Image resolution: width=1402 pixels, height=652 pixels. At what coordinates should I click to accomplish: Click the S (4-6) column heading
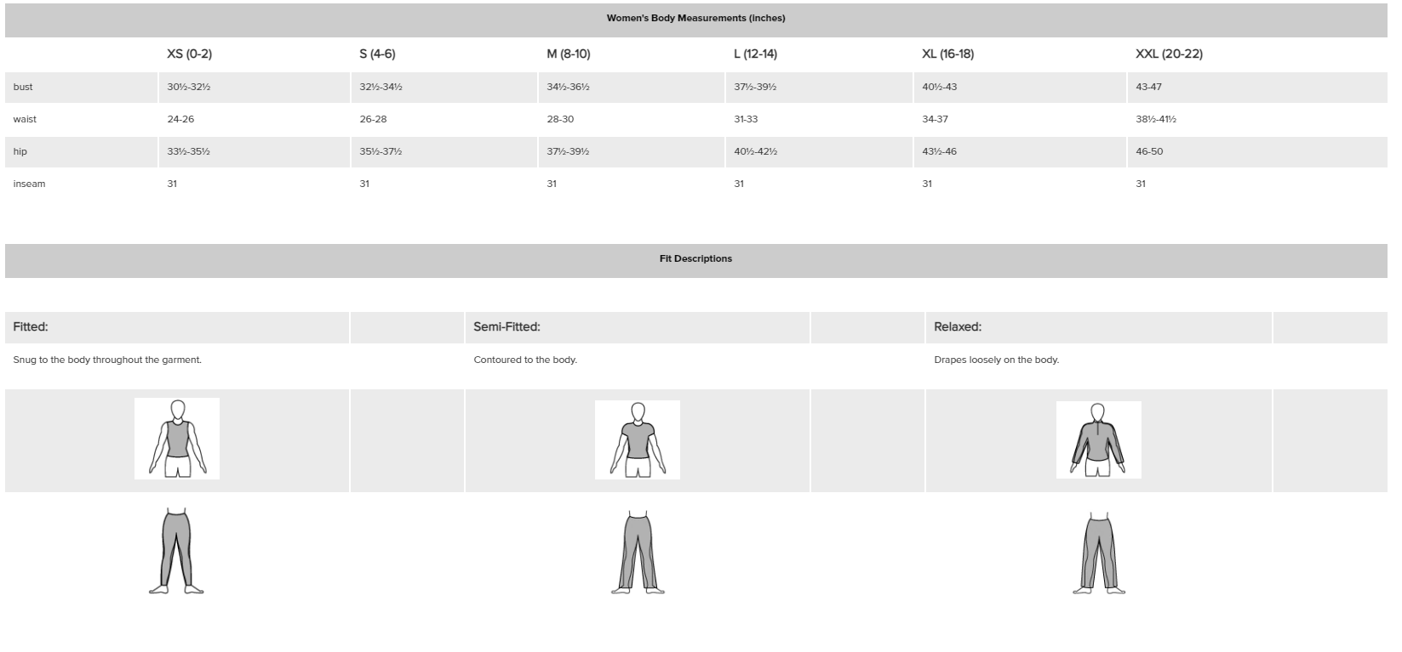[377, 54]
